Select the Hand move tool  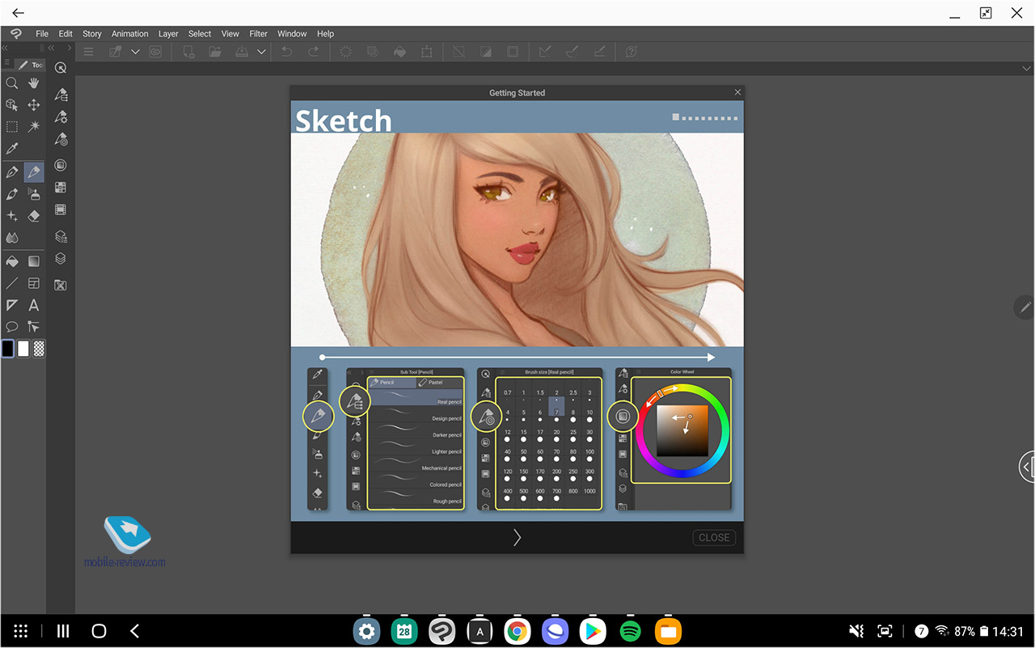tap(34, 83)
